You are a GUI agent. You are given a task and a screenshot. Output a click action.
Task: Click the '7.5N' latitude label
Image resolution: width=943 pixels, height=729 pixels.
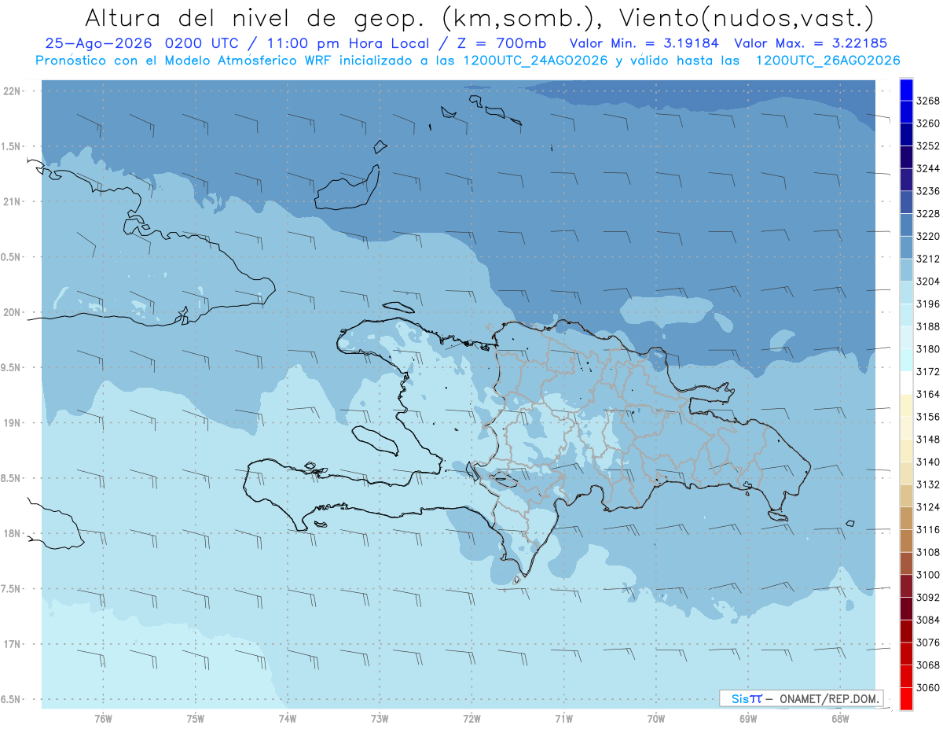pyautogui.click(x=11, y=589)
